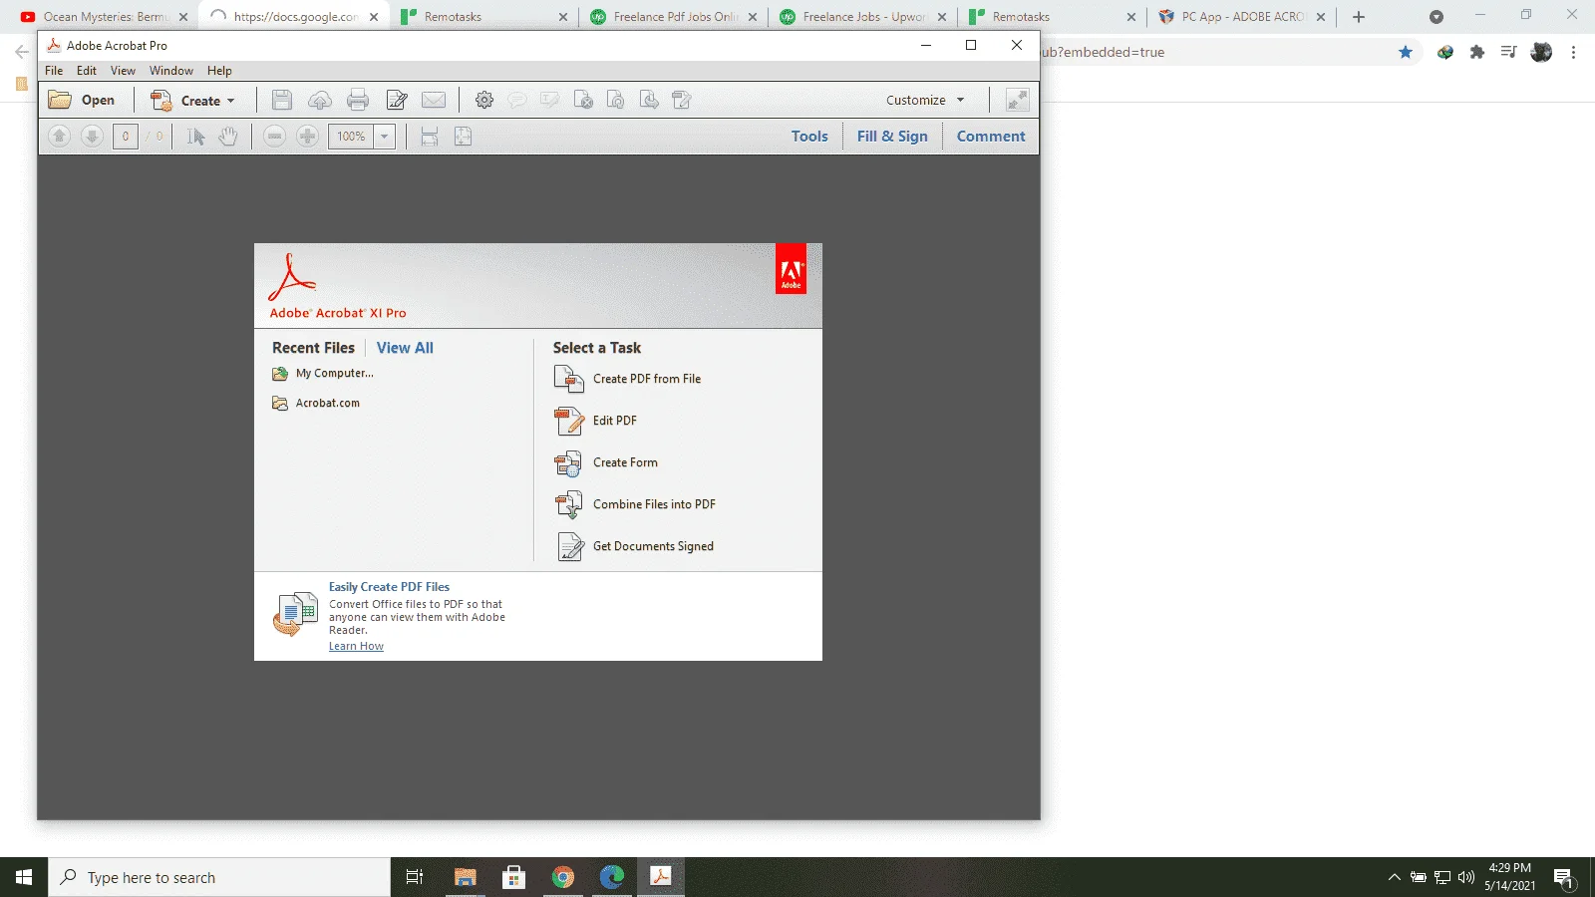Click the email envelope icon
1595x897 pixels.
434,100
